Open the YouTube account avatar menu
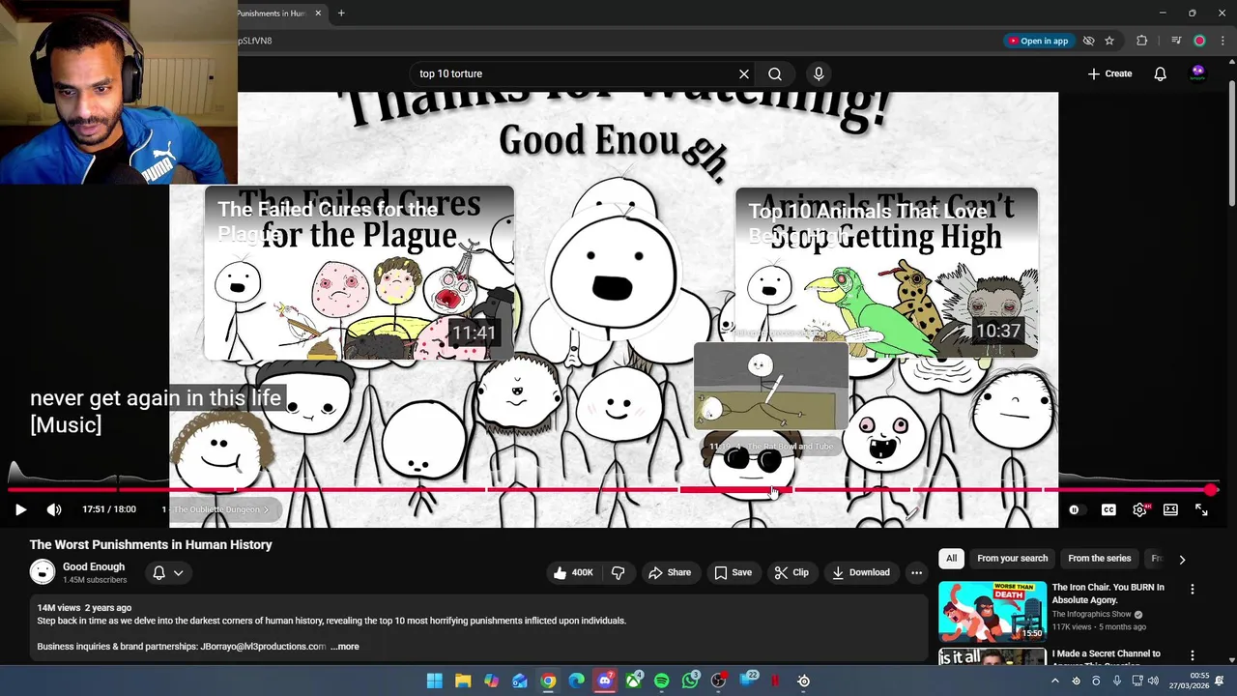 coord(1198,73)
